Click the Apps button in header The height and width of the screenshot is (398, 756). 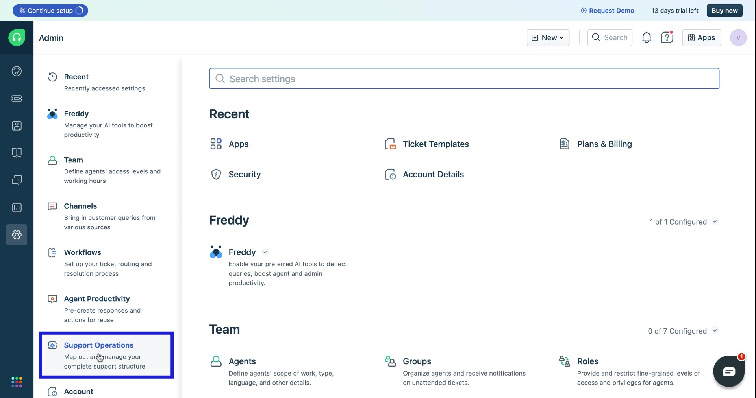tap(701, 38)
